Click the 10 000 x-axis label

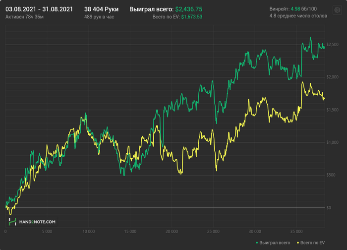click(x=89, y=232)
